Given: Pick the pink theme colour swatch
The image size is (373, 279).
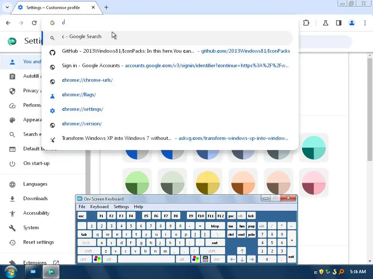Looking at the screenshot, I should point(314,183).
